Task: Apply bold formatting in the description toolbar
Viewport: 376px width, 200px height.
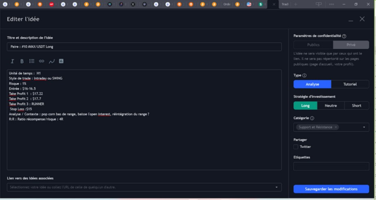Action: (22, 61)
